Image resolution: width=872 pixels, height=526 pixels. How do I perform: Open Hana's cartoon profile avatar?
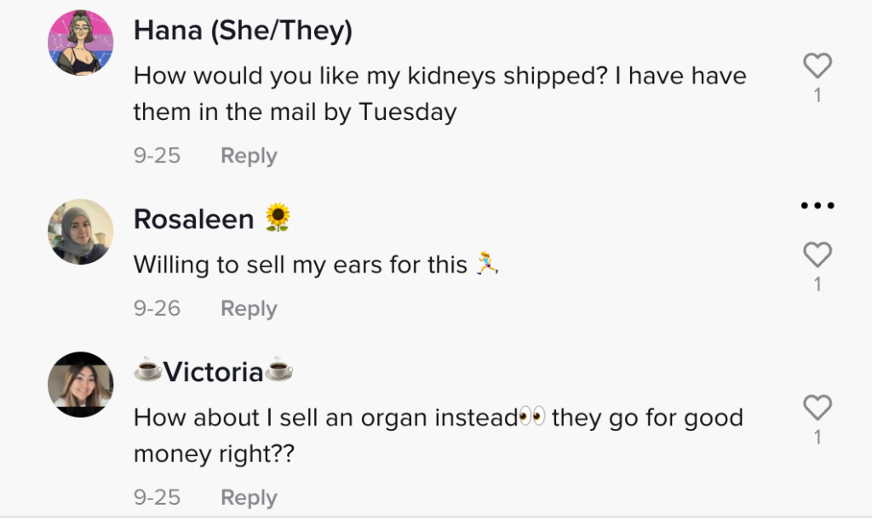tap(81, 43)
